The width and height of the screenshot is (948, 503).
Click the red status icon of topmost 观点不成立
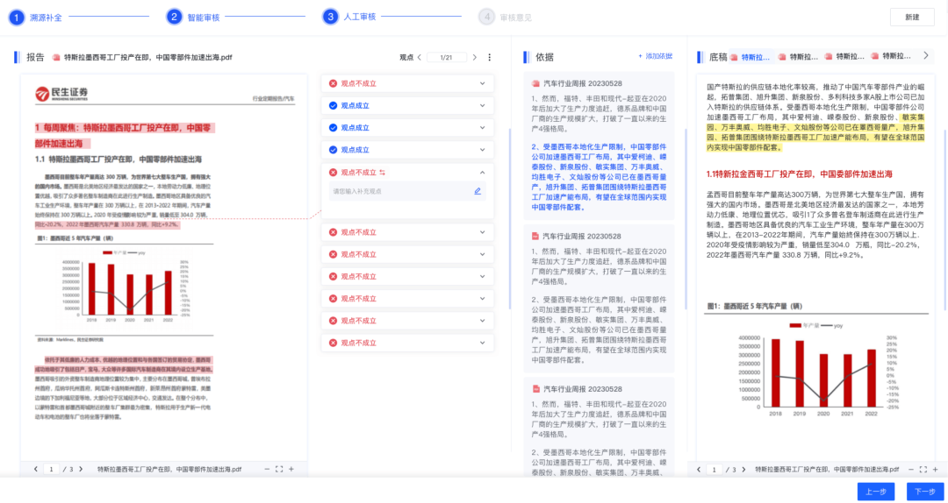(334, 83)
